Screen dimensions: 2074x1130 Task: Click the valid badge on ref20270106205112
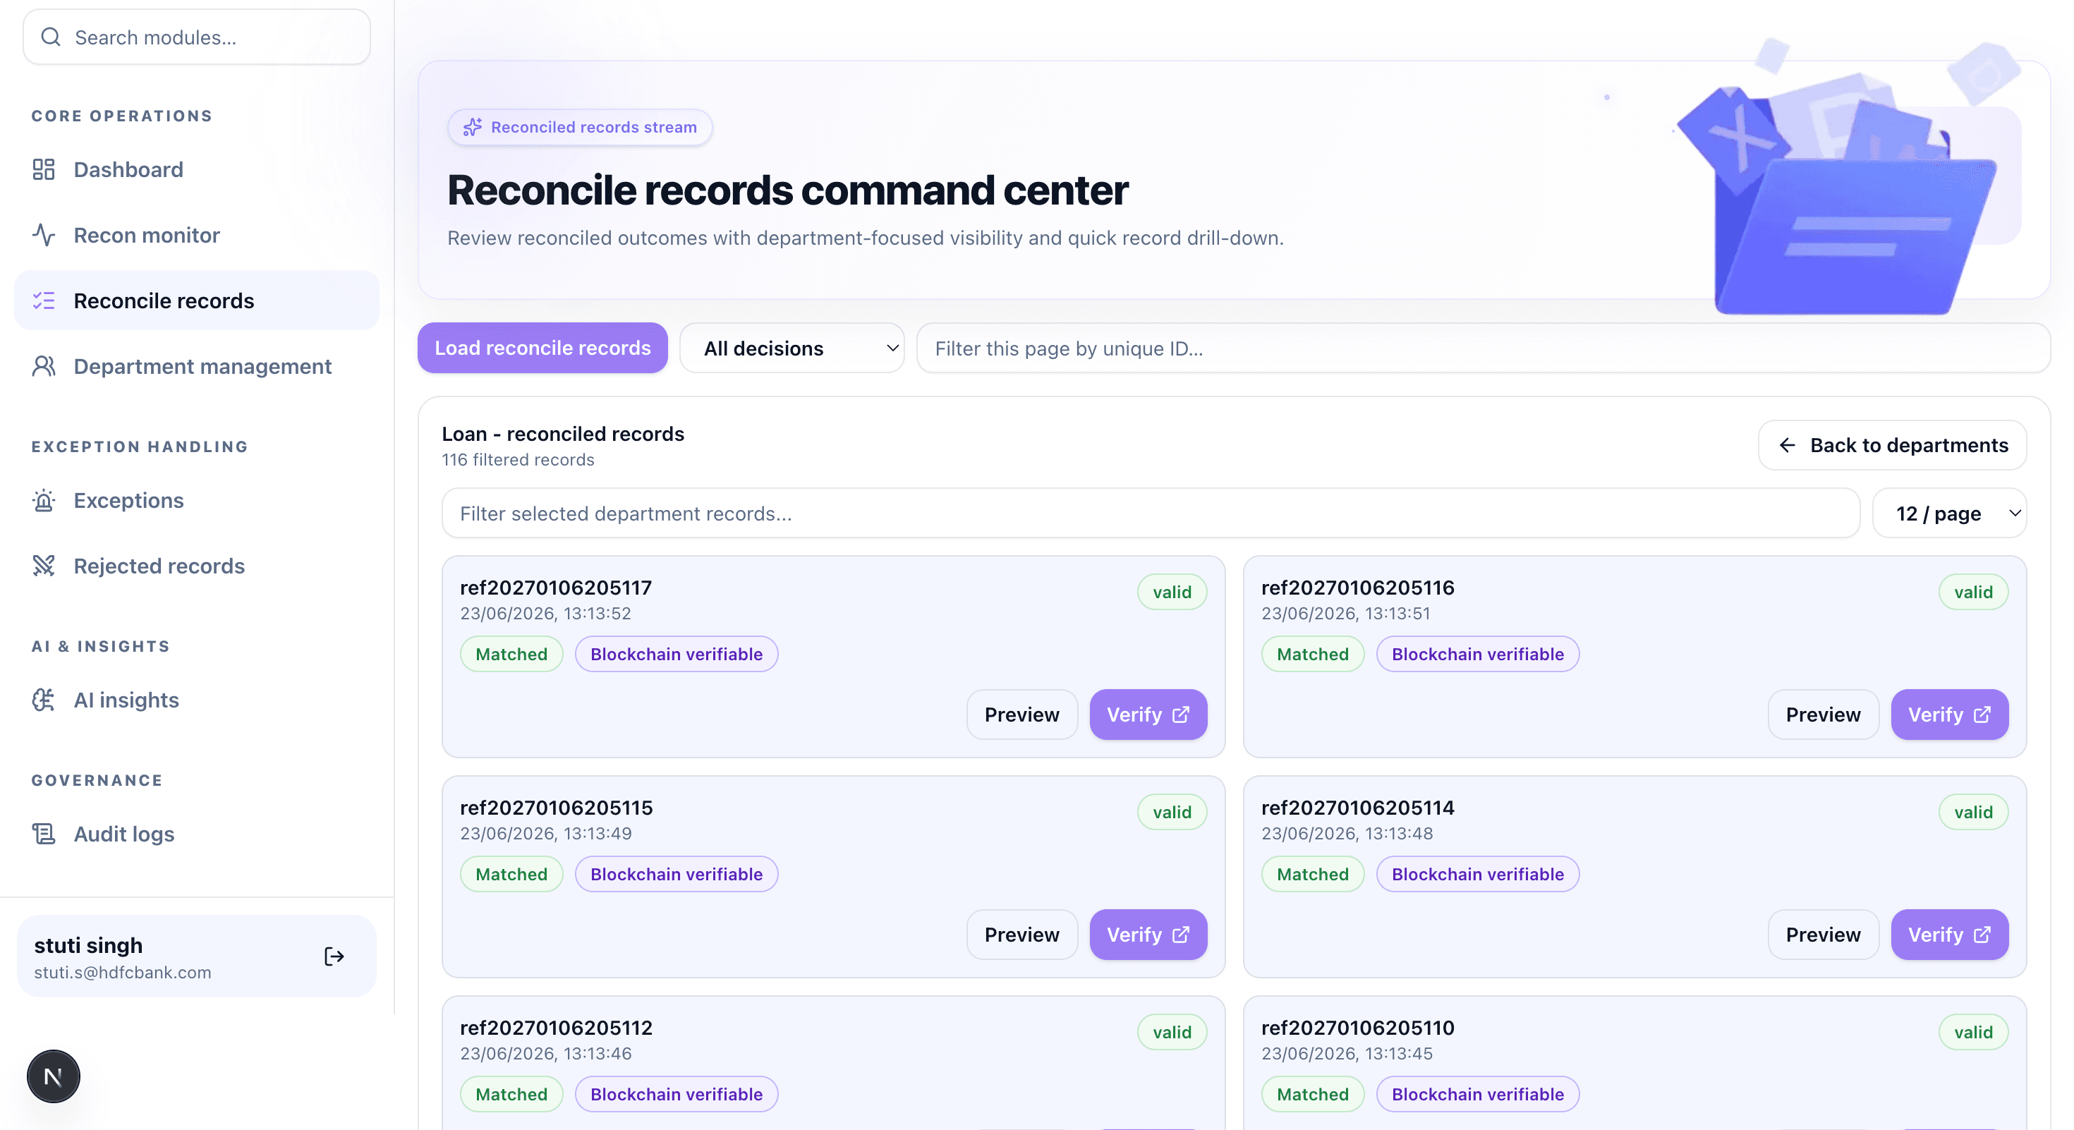(1172, 1032)
